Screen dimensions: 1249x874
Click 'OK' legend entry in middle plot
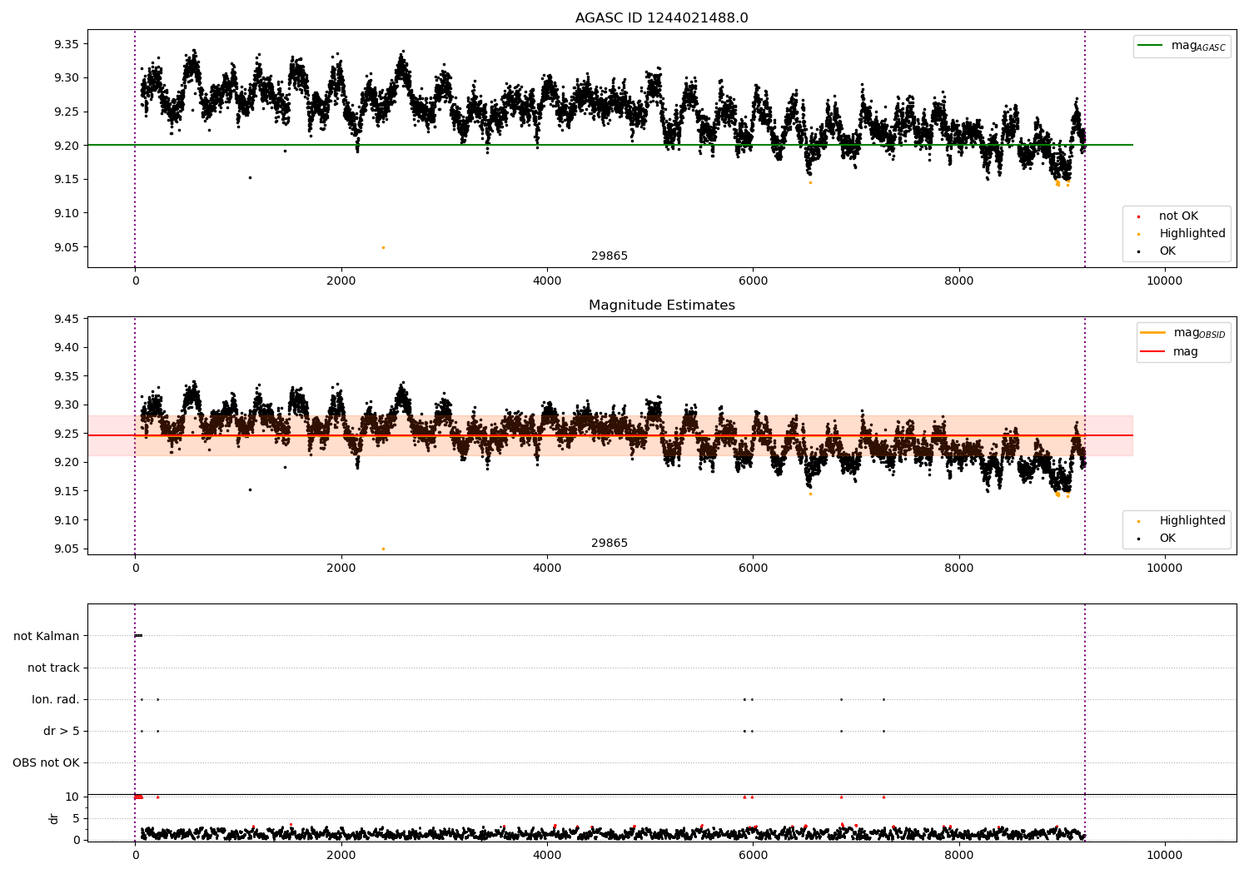[x=1167, y=539]
